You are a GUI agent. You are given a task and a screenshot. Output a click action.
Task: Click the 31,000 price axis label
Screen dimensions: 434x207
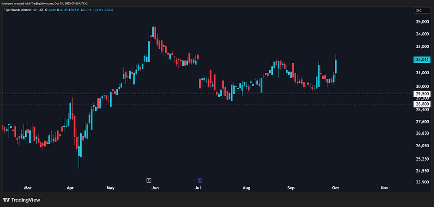(x=422, y=73)
